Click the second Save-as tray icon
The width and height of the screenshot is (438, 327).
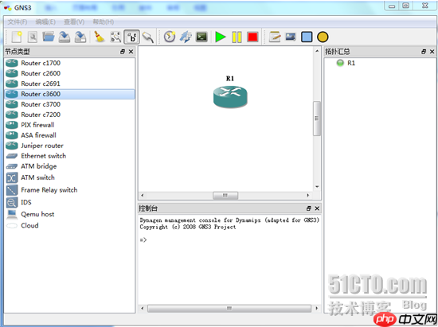(80, 37)
